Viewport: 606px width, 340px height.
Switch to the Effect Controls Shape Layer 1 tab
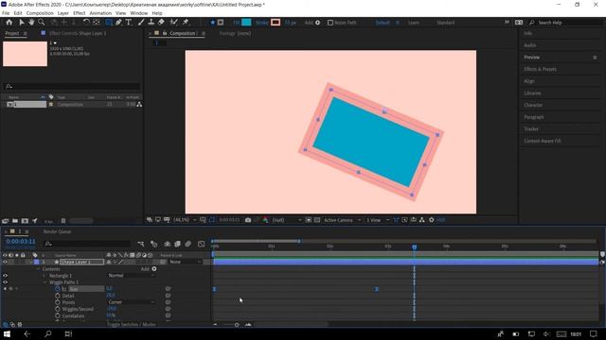click(x=78, y=33)
